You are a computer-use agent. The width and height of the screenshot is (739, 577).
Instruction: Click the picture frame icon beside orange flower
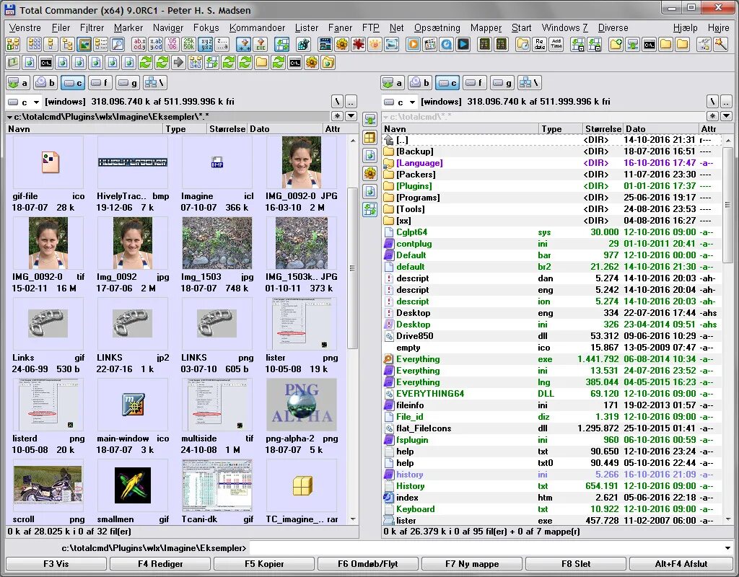click(x=391, y=44)
